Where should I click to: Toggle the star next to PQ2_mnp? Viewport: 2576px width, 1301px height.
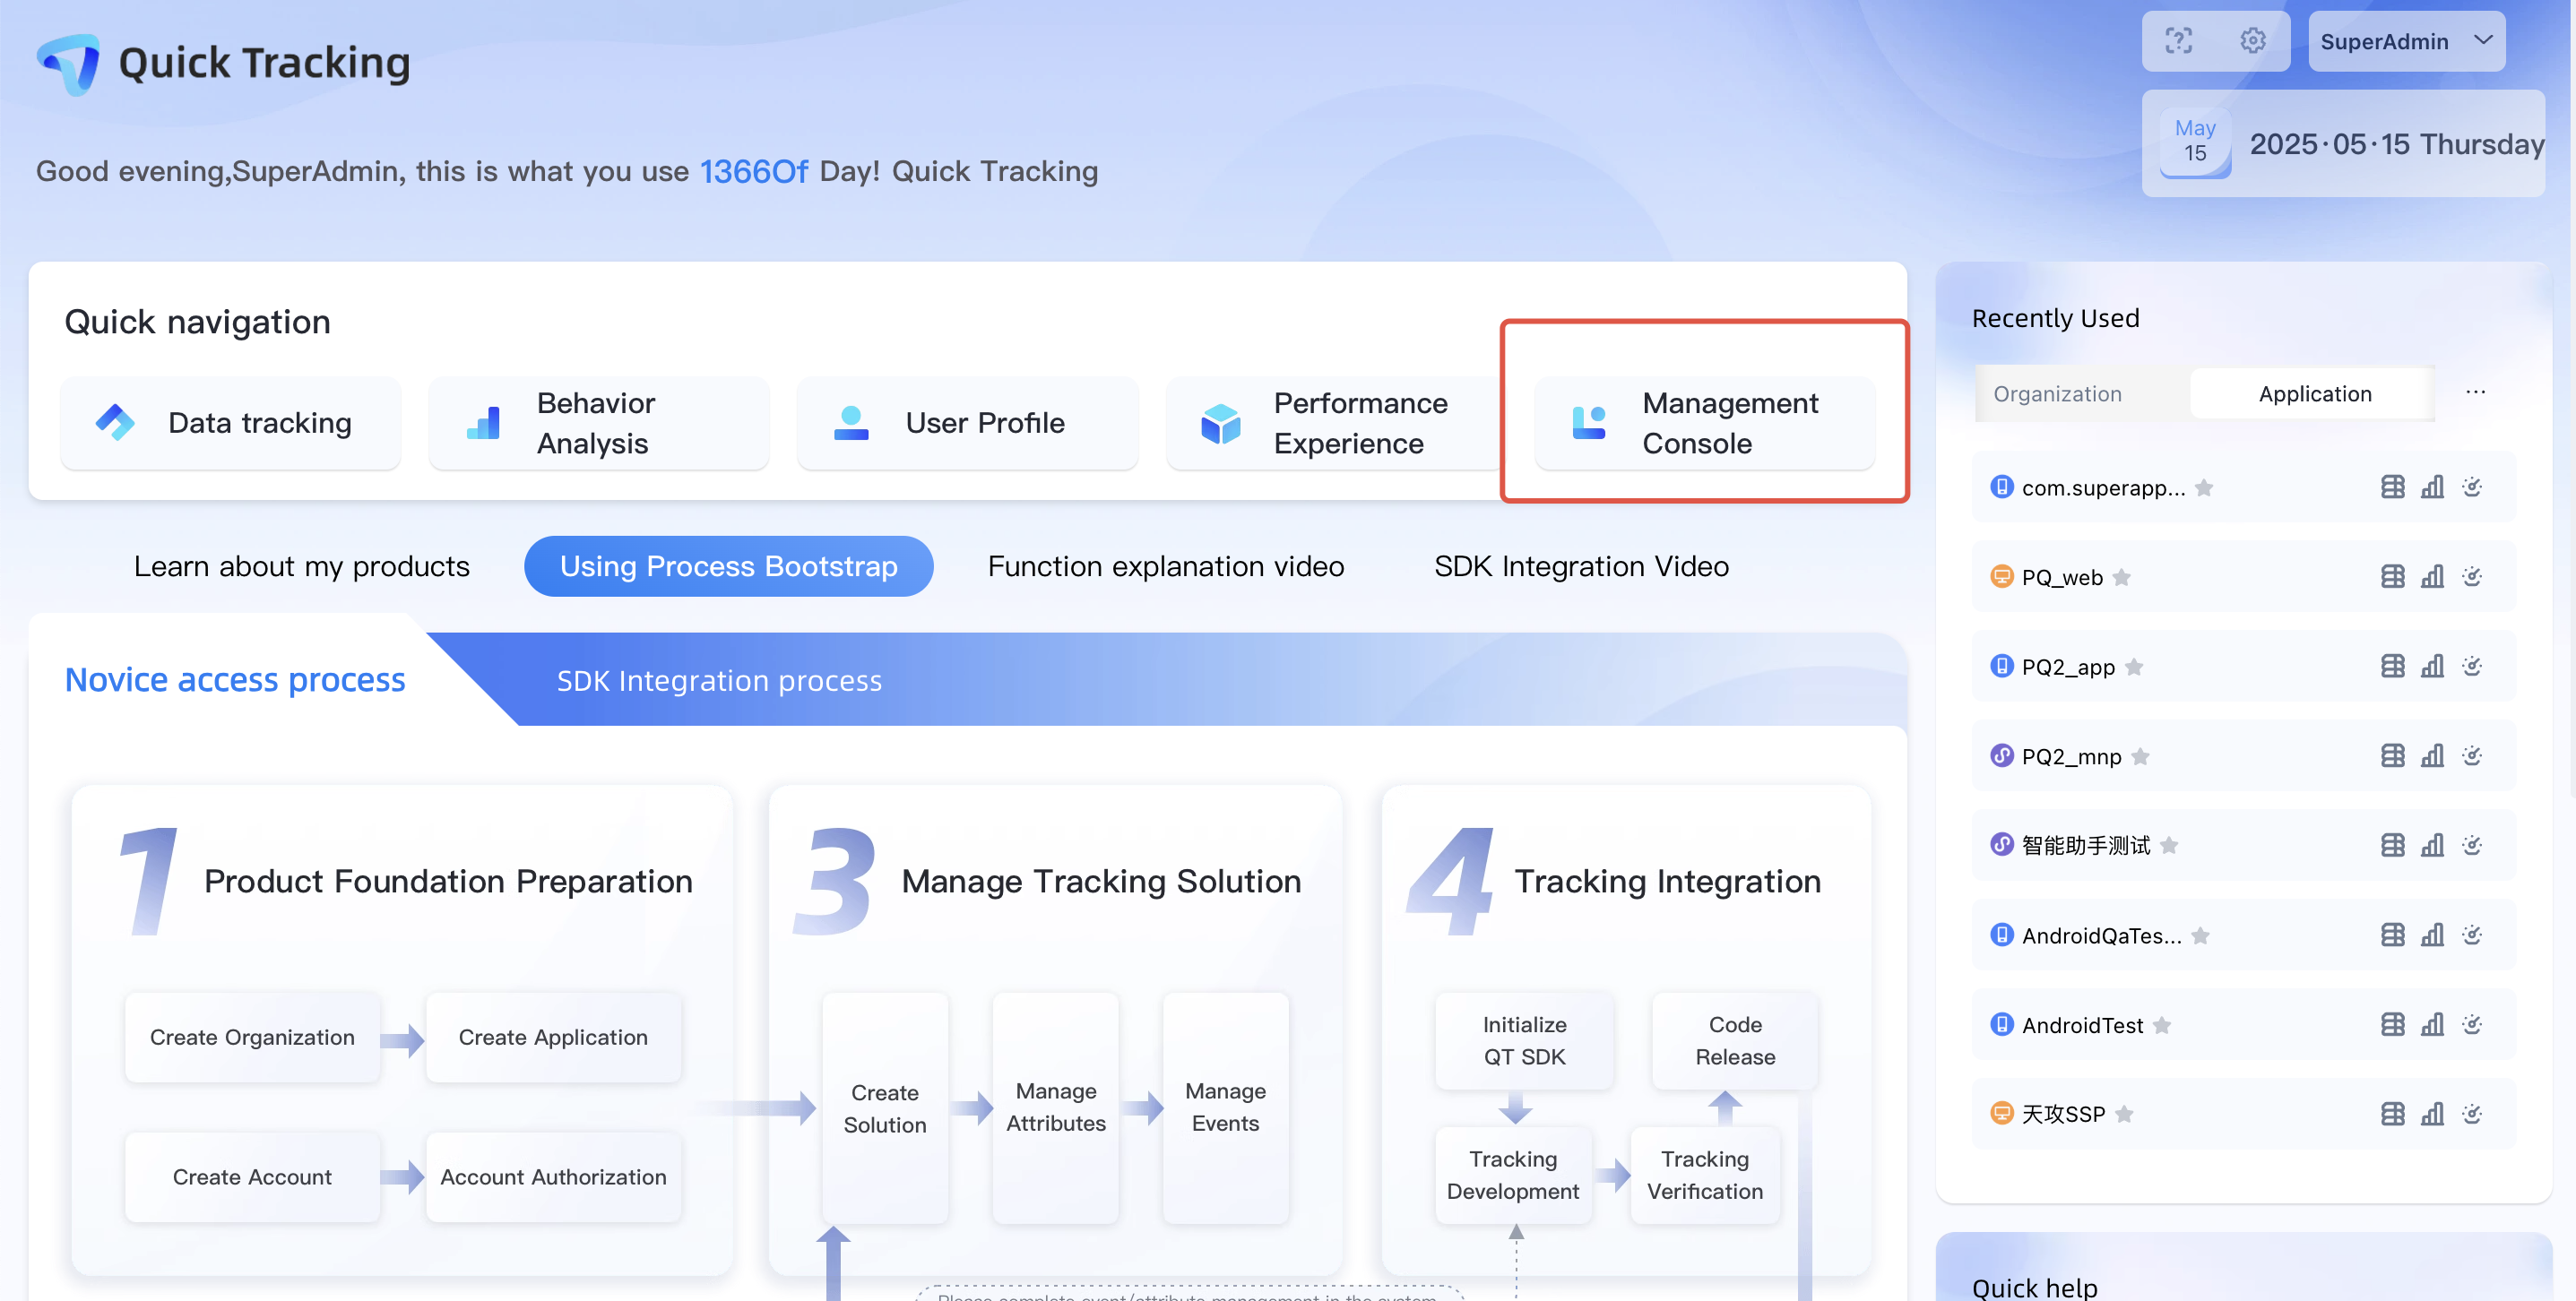[2140, 756]
